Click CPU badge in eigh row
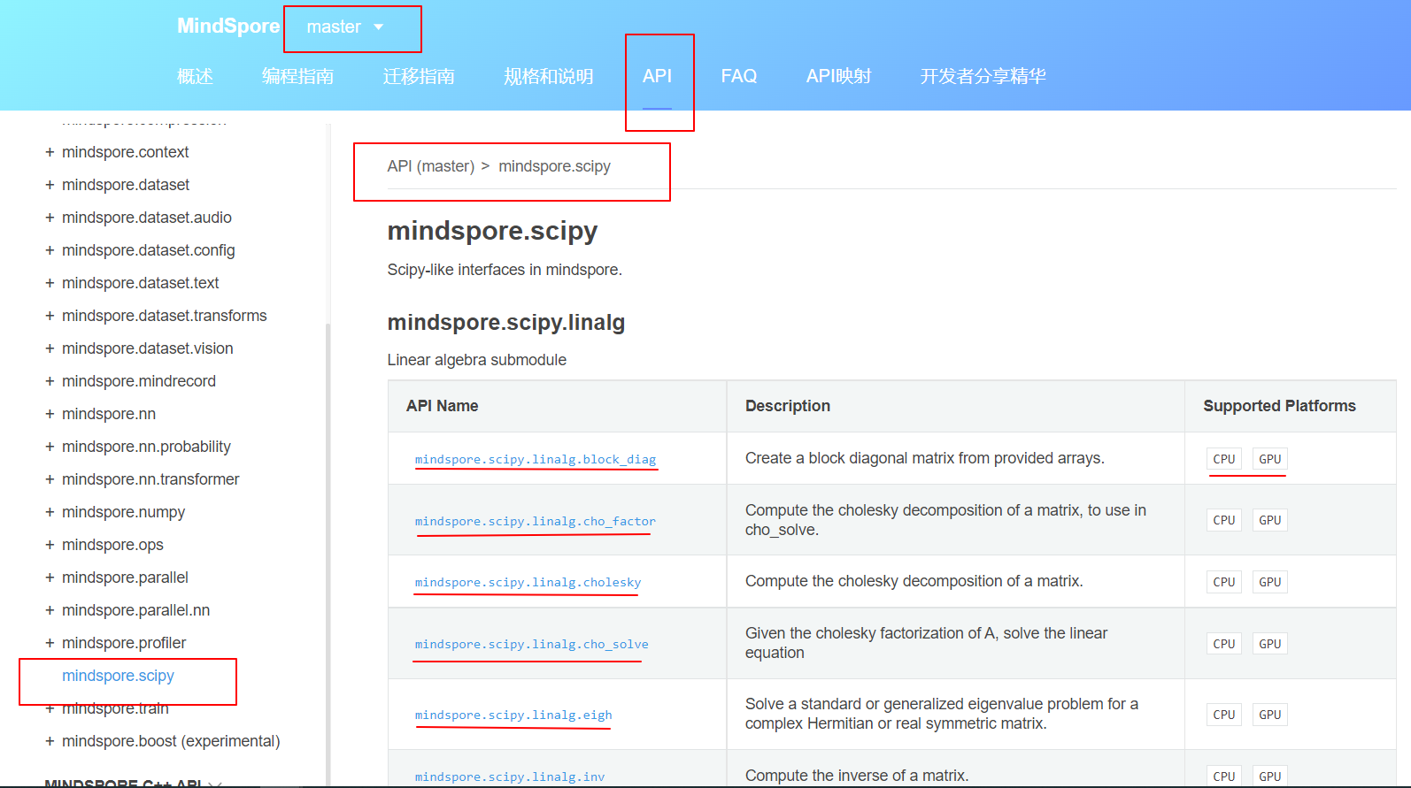Image resolution: width=1411 pixels, height=788 pixels. click(x=1224, y=715)
